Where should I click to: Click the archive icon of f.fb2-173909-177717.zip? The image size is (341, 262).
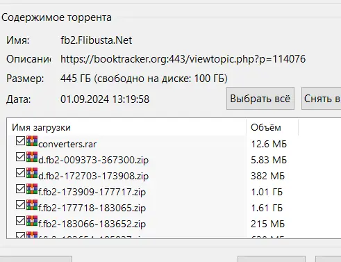[32, 189]
